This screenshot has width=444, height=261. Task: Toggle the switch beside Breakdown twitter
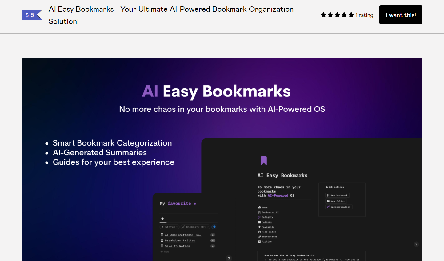(x=213, y=240)
